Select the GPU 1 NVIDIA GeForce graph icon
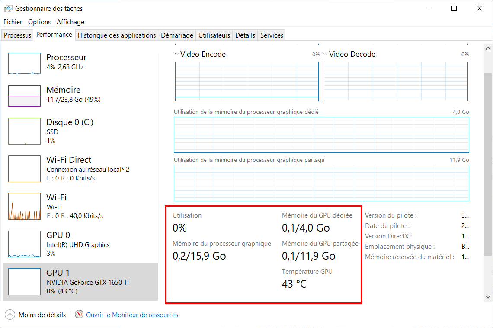The height and width of the screenshot is (328, 493). [x=25, y=282]
